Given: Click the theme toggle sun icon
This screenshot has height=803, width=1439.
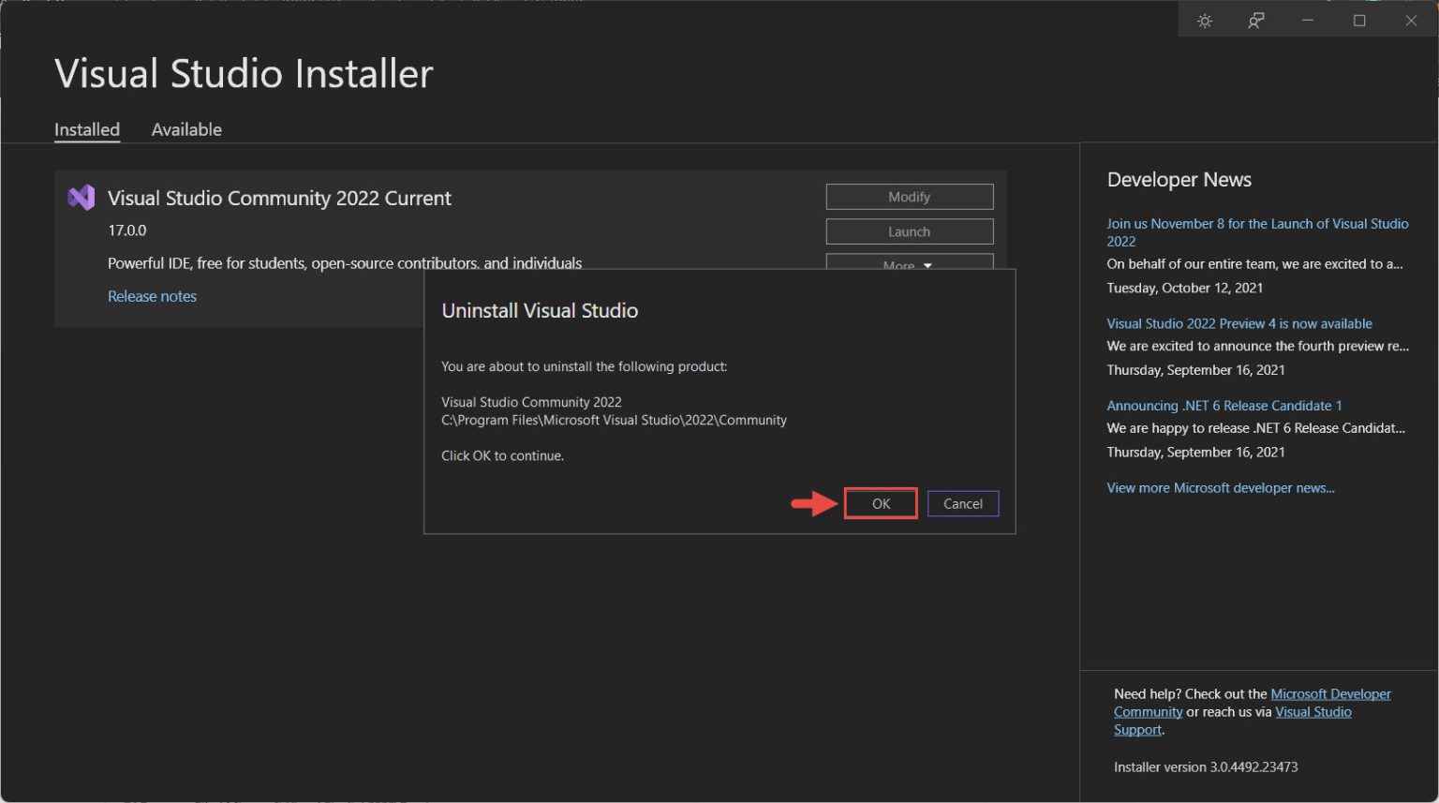Looking at the screenshot, I should point(1205,20).
